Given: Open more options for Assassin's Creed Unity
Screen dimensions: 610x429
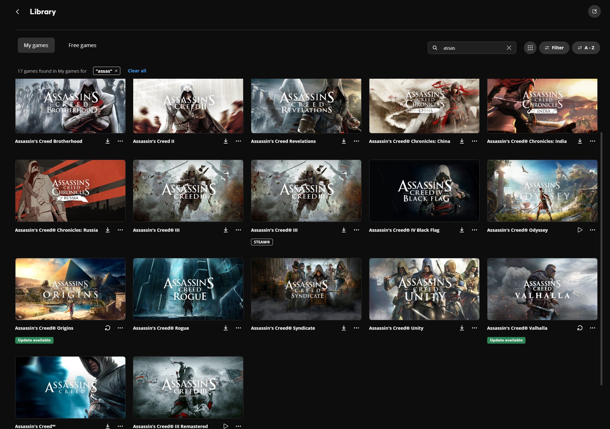Looking at the screenshot, I should coord(475,328).
